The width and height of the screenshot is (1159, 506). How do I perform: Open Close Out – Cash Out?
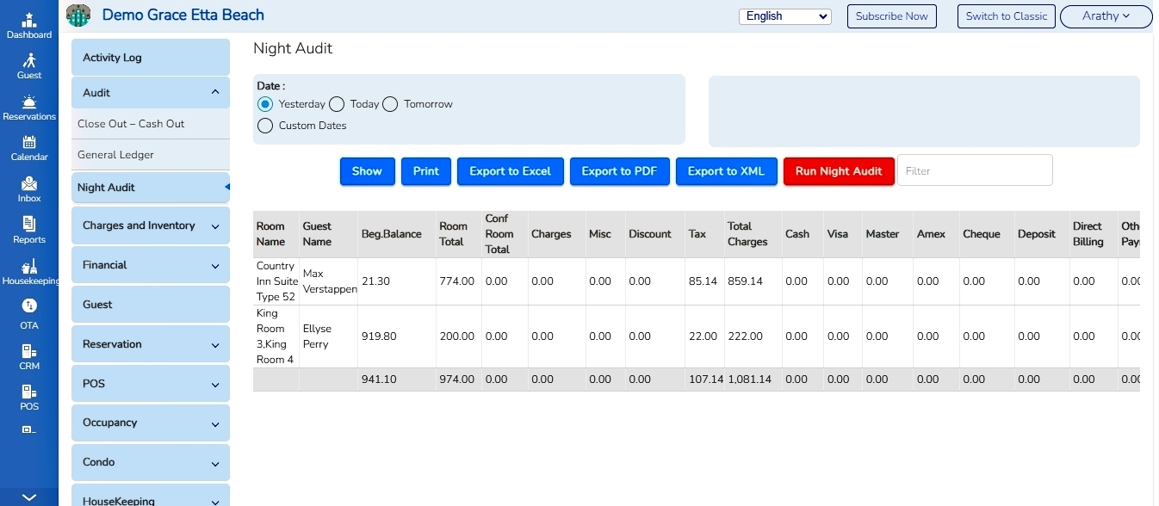coord(132,123)
